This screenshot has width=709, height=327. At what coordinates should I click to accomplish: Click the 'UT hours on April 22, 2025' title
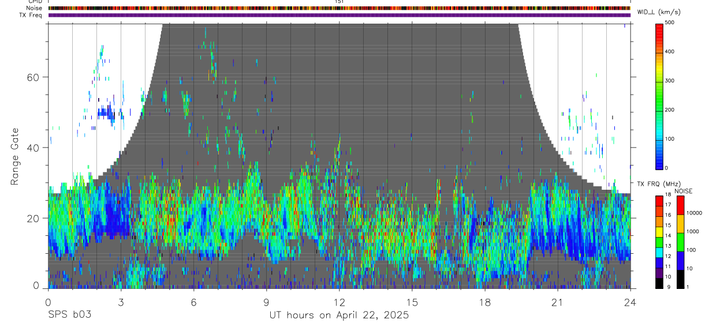pyautogui.click(x=339, y=315)
